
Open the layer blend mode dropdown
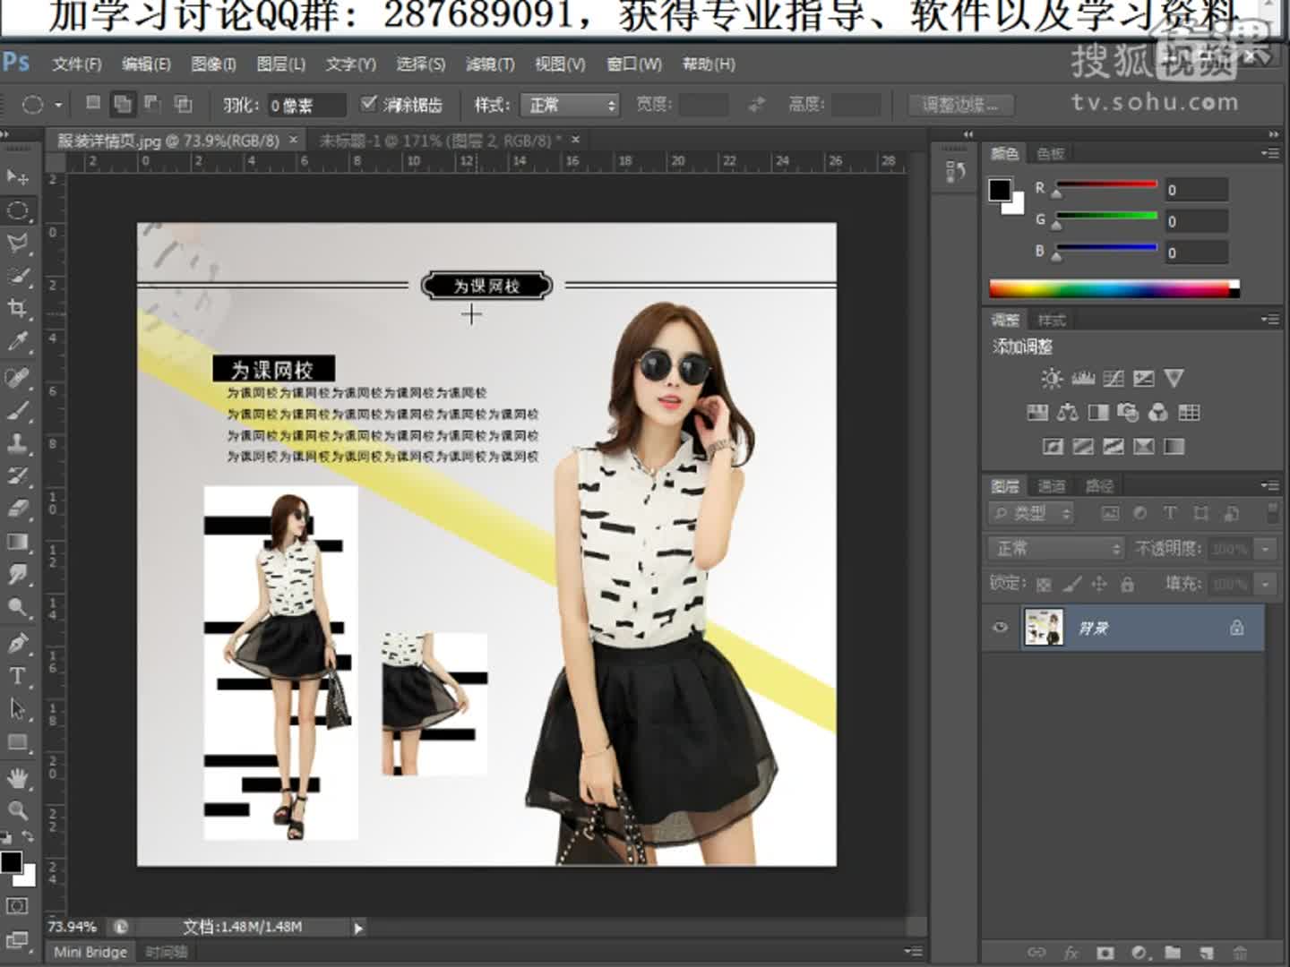pos(1057,548)
